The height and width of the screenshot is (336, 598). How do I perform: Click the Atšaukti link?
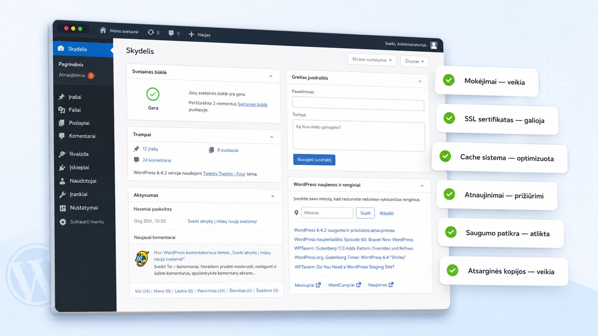point(387,213)
